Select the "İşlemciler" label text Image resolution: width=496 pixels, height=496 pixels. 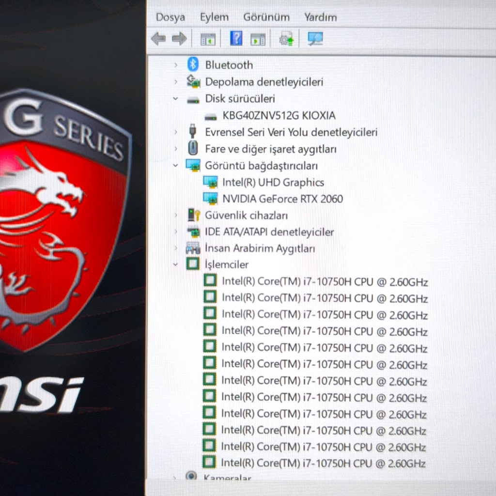(227, 264)
